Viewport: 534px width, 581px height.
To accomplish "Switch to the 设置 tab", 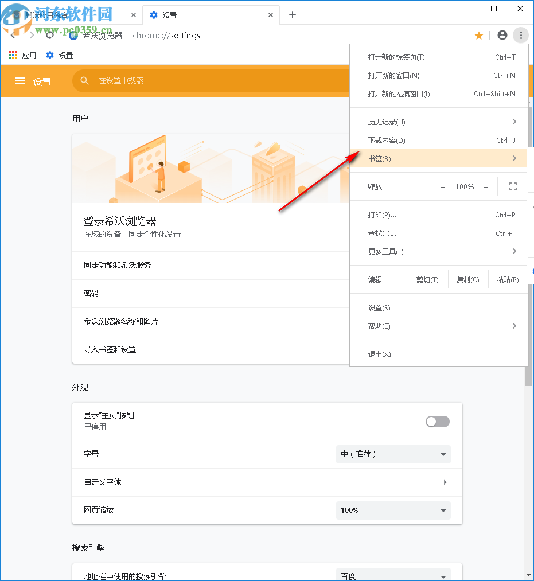I will pos(211,15).
